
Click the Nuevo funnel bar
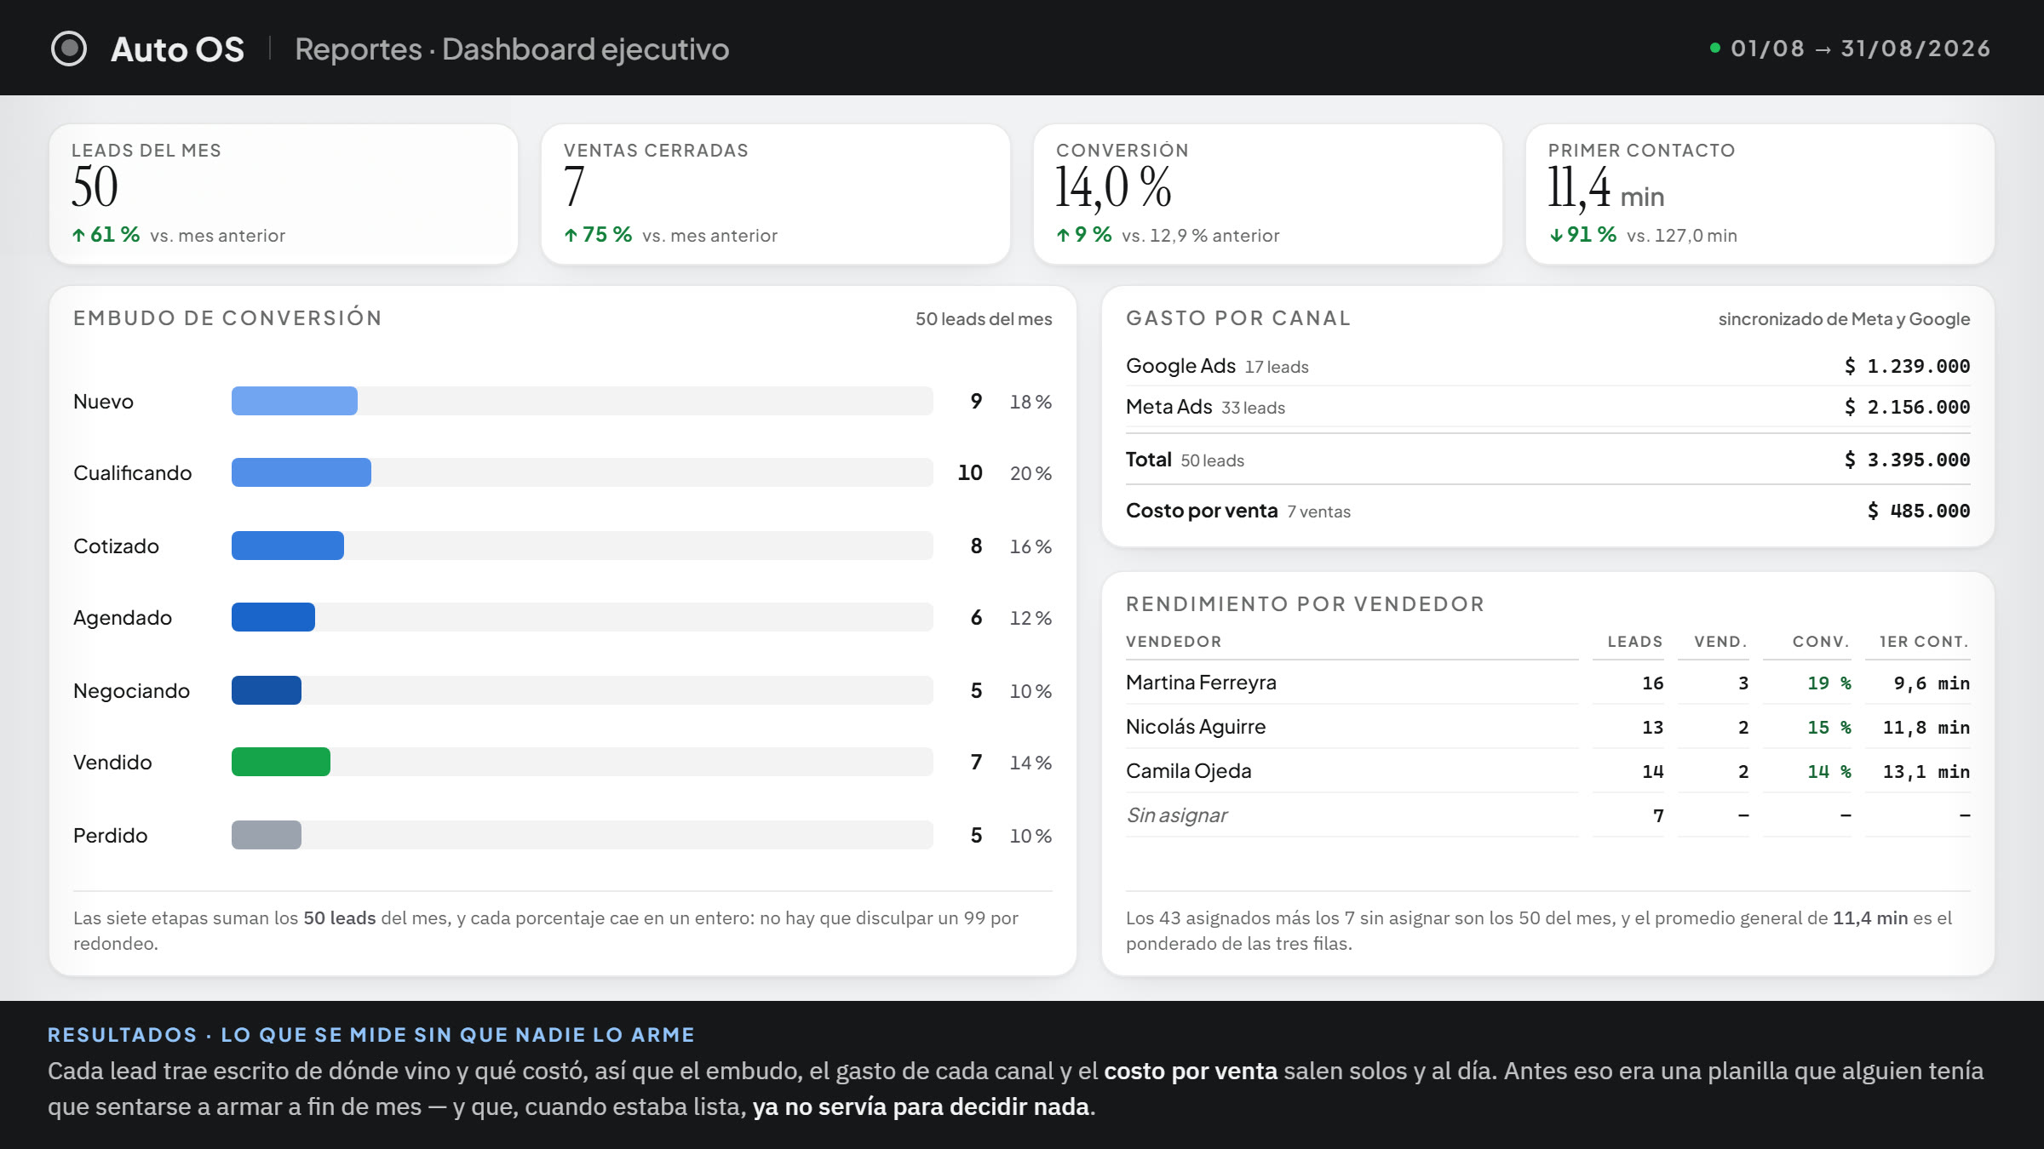coord(295,401)
